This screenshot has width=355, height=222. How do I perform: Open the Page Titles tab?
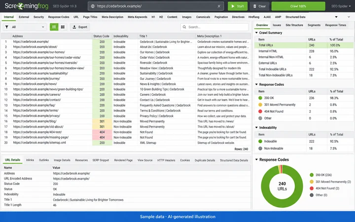pos(90,17)
